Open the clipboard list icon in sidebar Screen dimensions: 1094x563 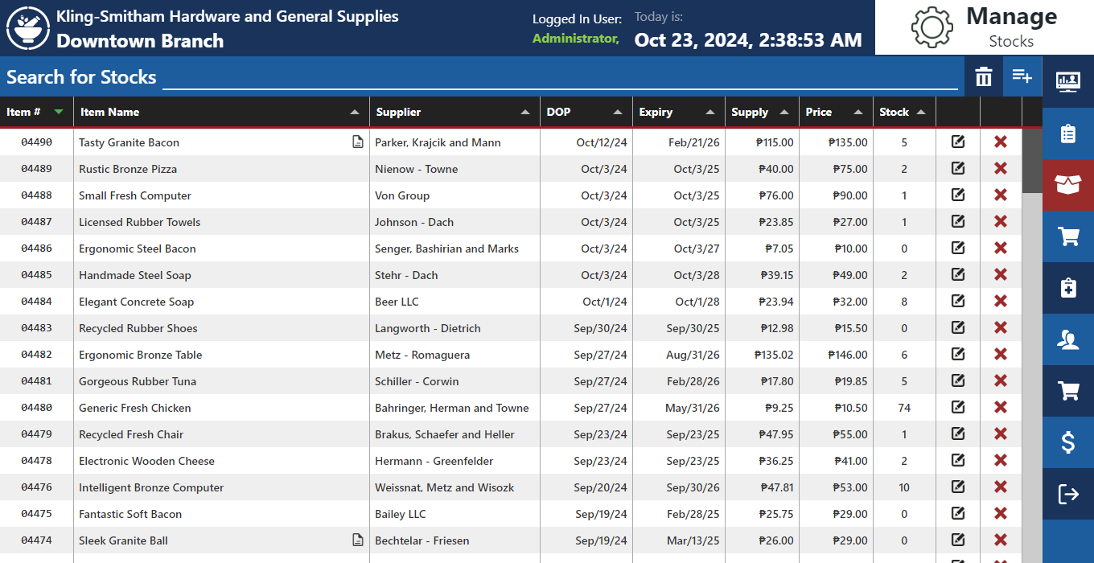[1067, 134]
